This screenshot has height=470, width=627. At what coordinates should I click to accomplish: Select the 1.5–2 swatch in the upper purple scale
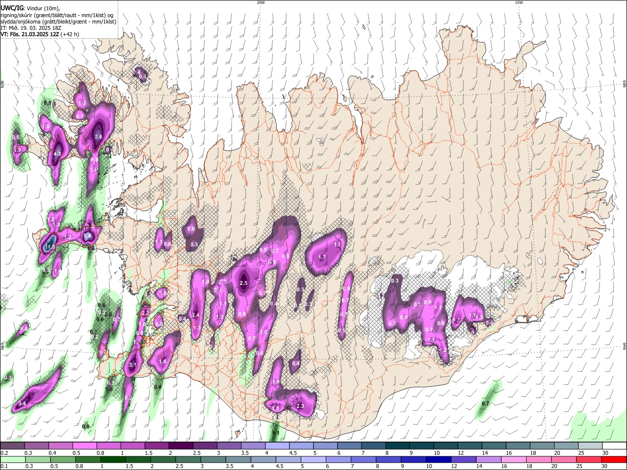(156, 446)
